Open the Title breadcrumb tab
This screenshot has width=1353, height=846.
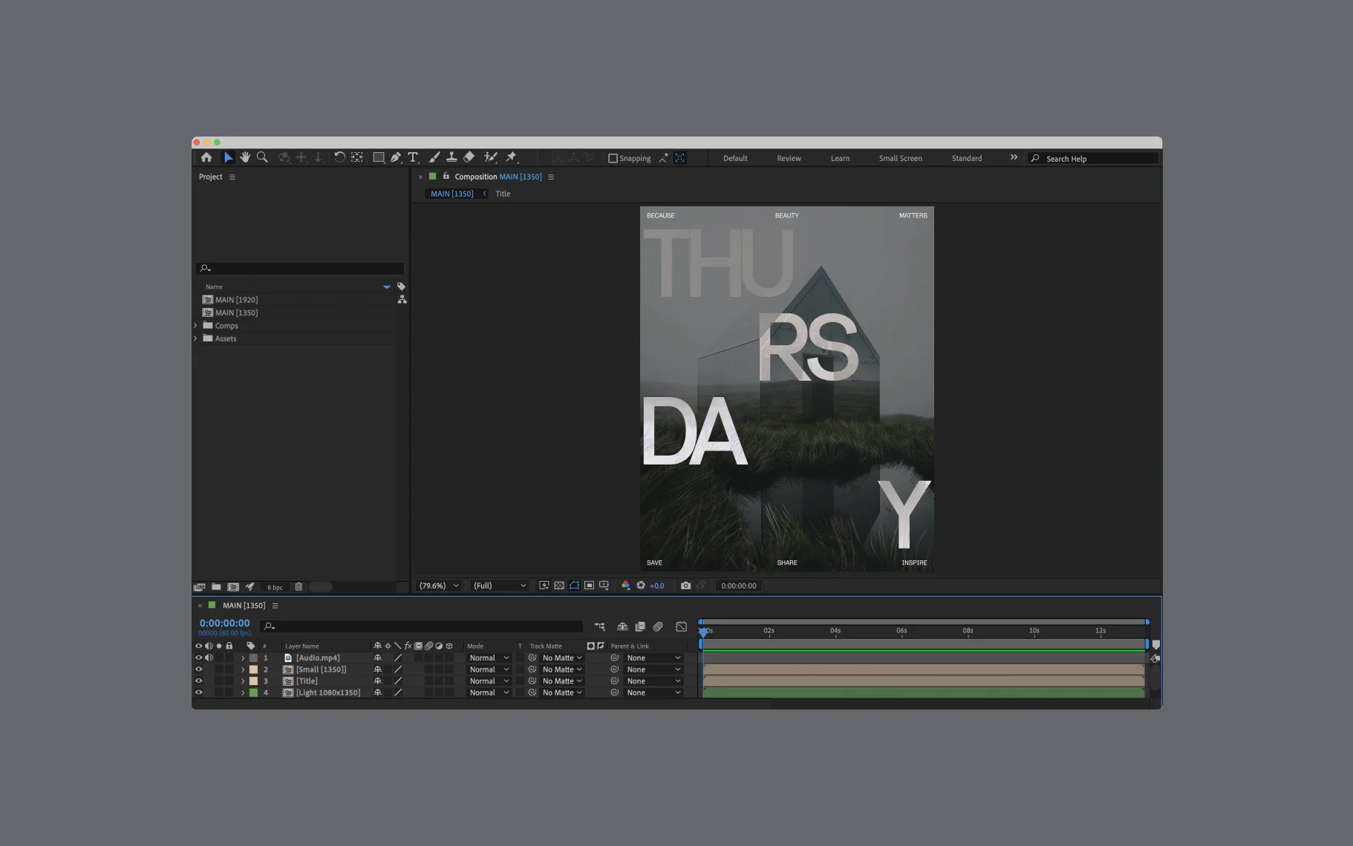[x=503, y=194]
